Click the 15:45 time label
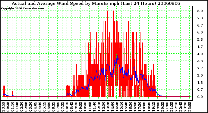208x113 pixels. coord(126,107)
